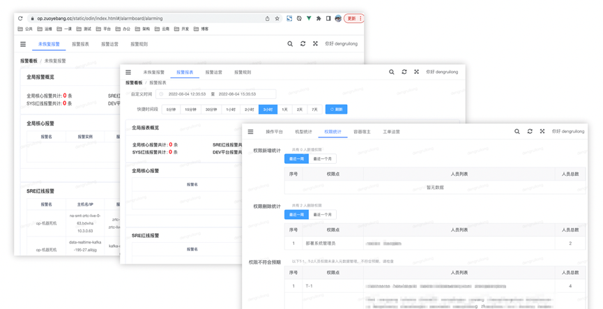Open the user menu 你好 dengruilong in 权限统计 window

567,131
